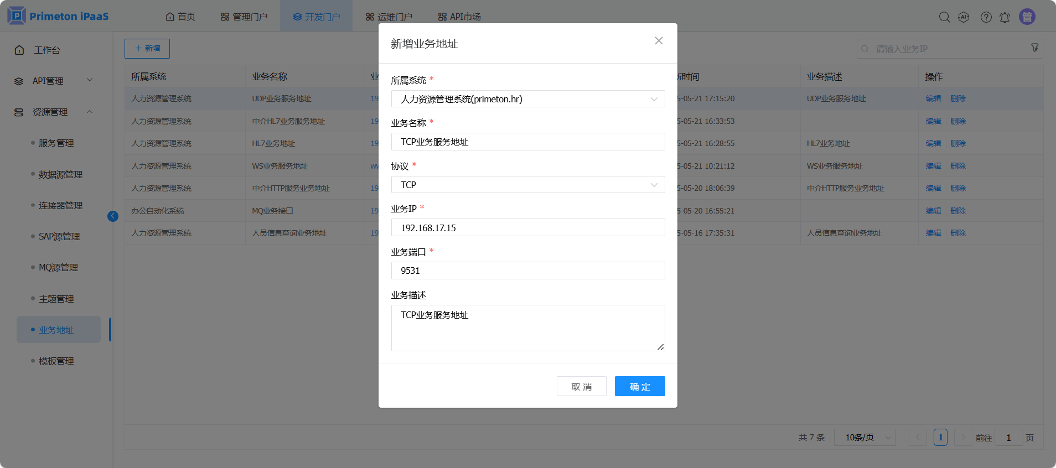Collapse the 资源管理 sidebar menu
This screenshot has width=1056, height=468.
click(54, 112)
